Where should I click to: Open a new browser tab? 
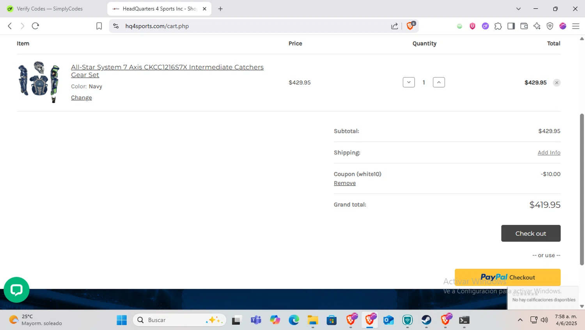[x=220, y=9]
